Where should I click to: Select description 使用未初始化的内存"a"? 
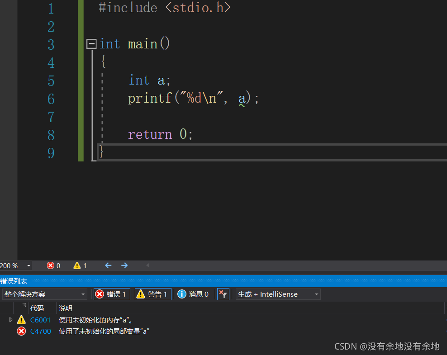pos(96,320)
